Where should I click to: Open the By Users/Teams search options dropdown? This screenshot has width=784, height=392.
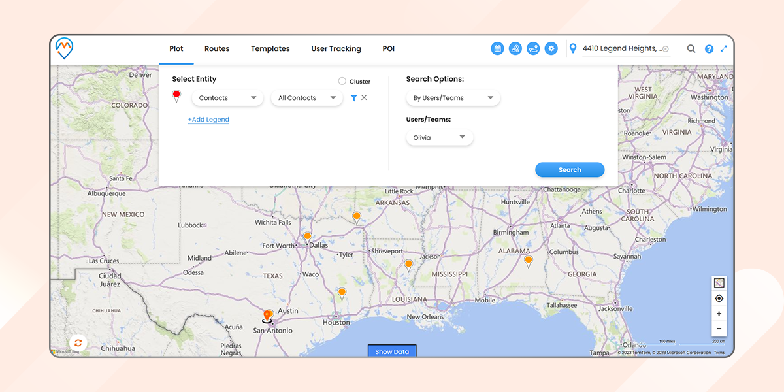[453, 98]
